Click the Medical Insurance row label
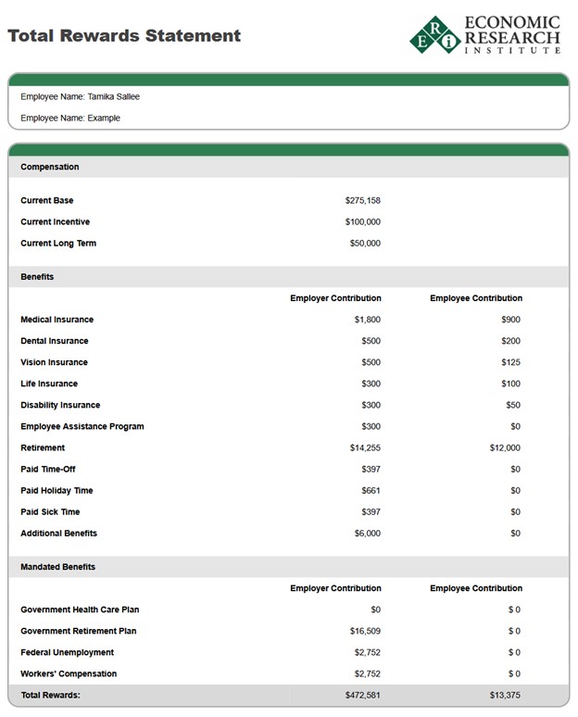Viewport: 578px width, 717px height. pos(57,320)
